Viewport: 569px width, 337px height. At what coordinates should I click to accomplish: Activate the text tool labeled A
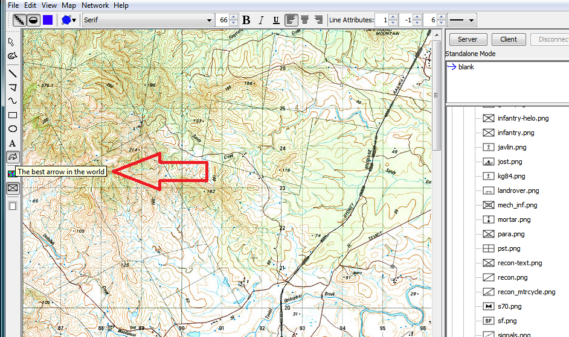tap(12, 143)
